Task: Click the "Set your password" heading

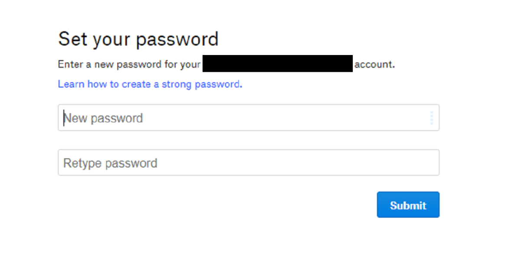Action: coord(138,39)
